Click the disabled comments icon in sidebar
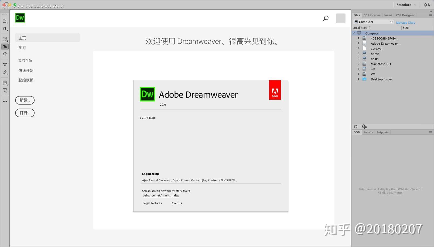The width and height of the screenshot is (434, 247). click(5, 90)
